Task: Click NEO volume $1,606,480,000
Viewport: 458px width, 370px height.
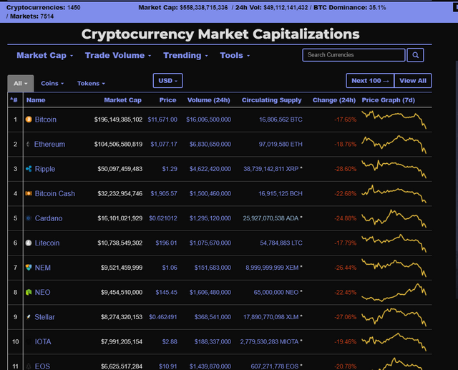Action: [210, 292]
